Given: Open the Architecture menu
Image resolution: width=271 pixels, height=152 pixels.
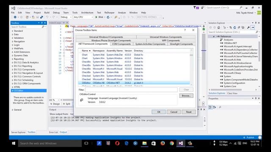Looking at the screenshot, I should (x=87, y=13).
